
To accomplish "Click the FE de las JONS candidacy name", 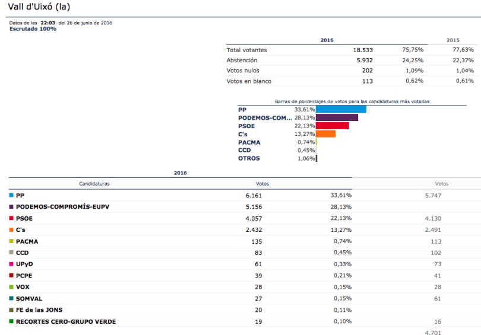I will click(39, 310).
